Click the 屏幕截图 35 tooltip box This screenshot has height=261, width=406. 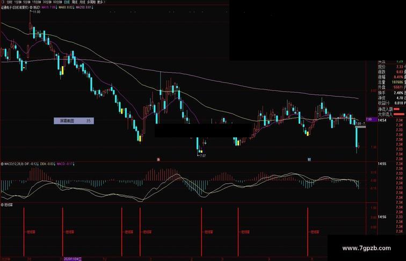click(x=74, y=121)
